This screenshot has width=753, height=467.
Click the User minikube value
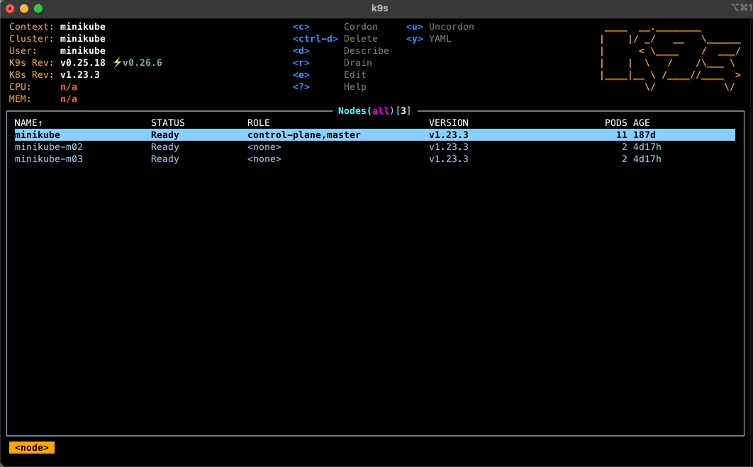coord(82,50)
